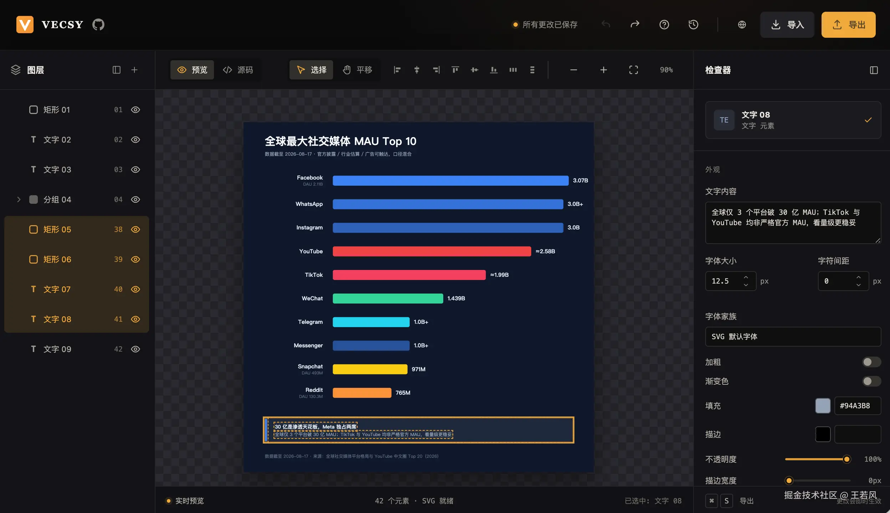Hide the 文字 03 layer
The height and width of the screenshot is (513, 890).
click(x=135, y=170)
